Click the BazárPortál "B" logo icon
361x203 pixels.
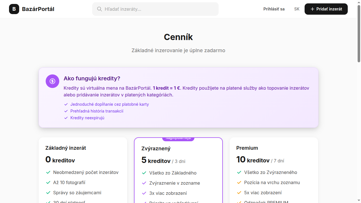coord(14,9)
